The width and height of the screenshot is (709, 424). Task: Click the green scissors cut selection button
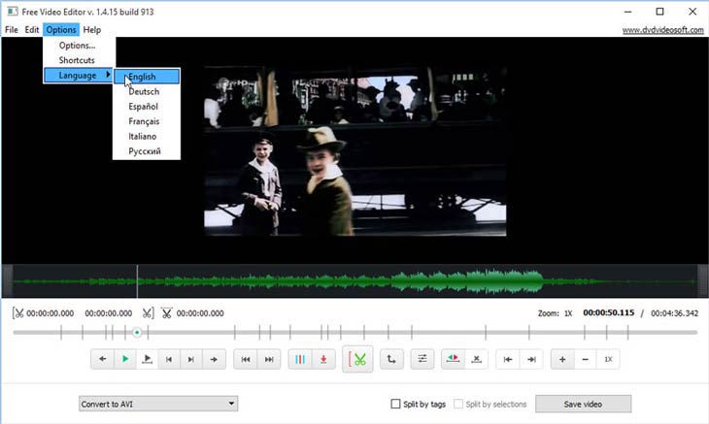(x=357, y=359)
